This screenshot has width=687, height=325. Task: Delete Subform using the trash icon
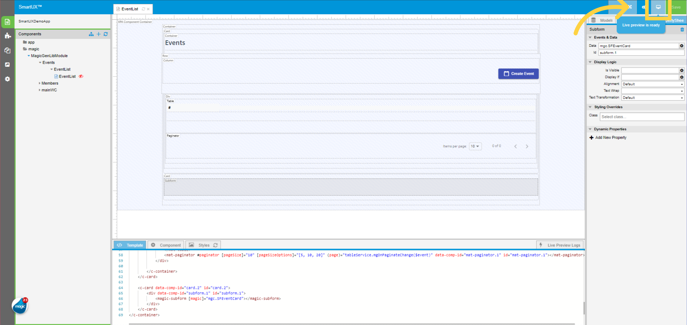(682, 29)
